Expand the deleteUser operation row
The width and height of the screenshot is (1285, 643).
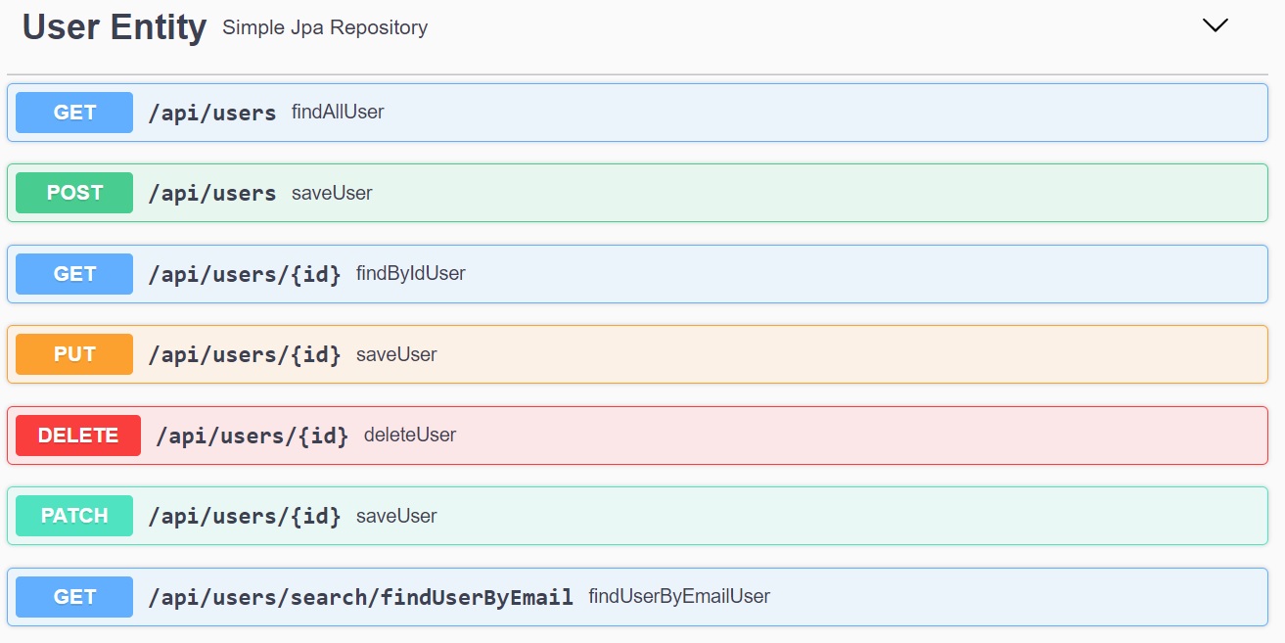coord(637,436)
